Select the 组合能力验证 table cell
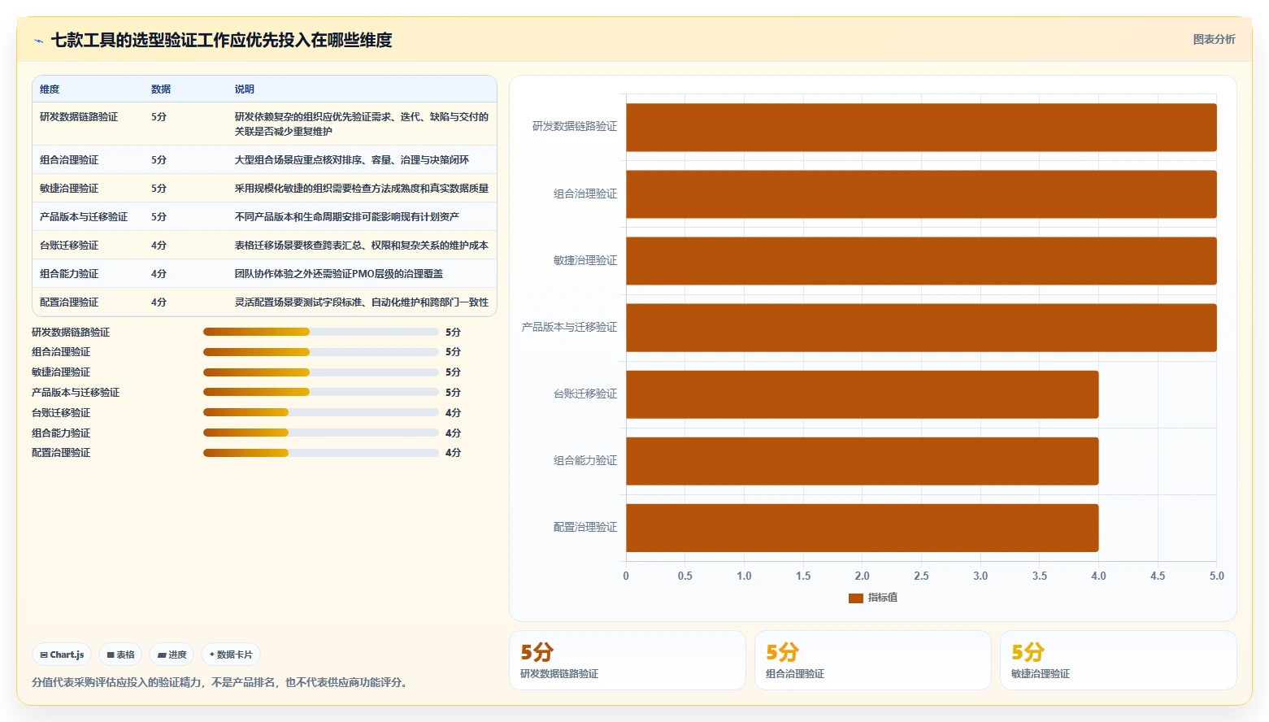Screen dimensions: 1269x722 point(69,274)
